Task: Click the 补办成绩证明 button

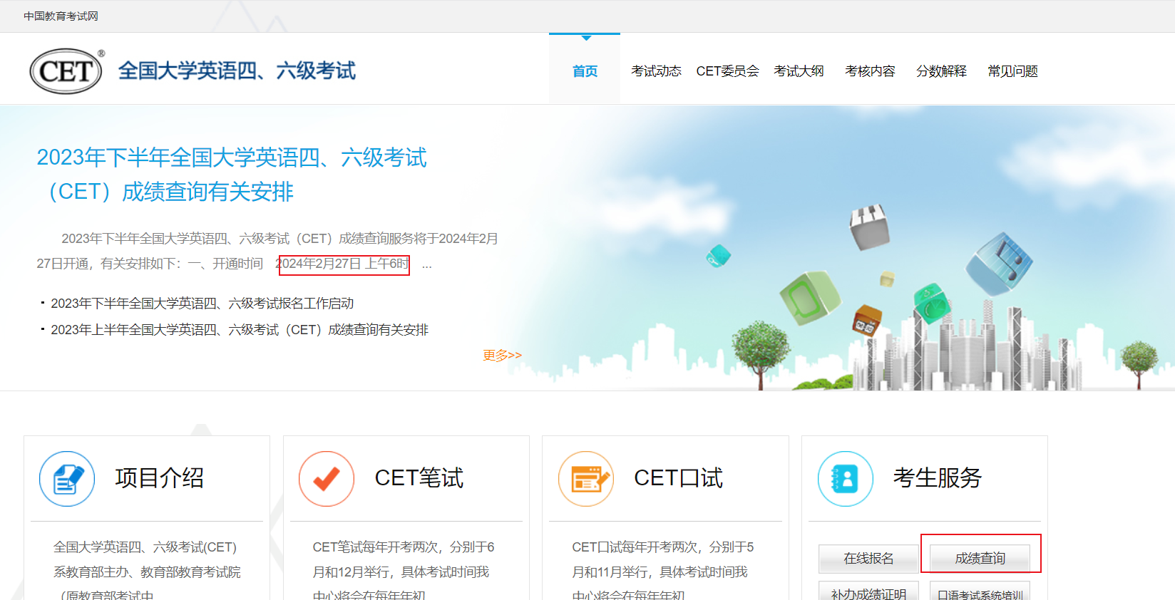Action: (868, 593)
